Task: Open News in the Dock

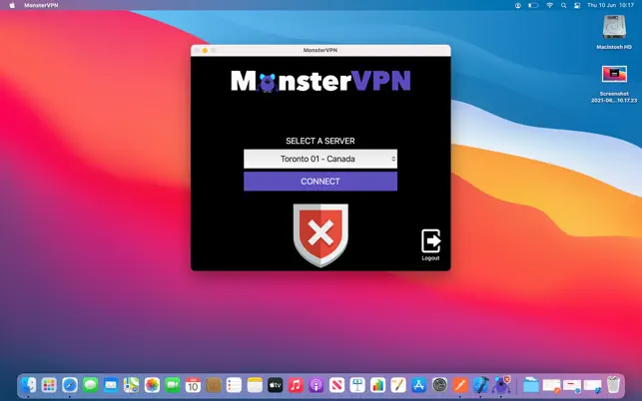Action: [x=336, y=385]
